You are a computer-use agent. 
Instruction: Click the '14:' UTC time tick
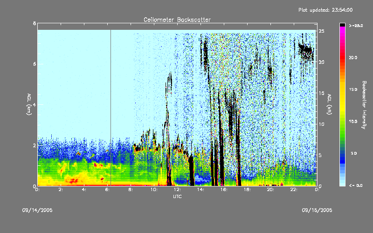(x=200, y=190)
